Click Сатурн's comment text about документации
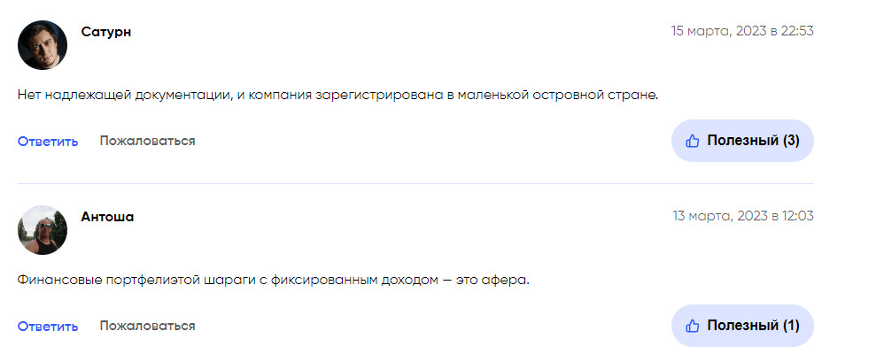 (x=338, y=95)
